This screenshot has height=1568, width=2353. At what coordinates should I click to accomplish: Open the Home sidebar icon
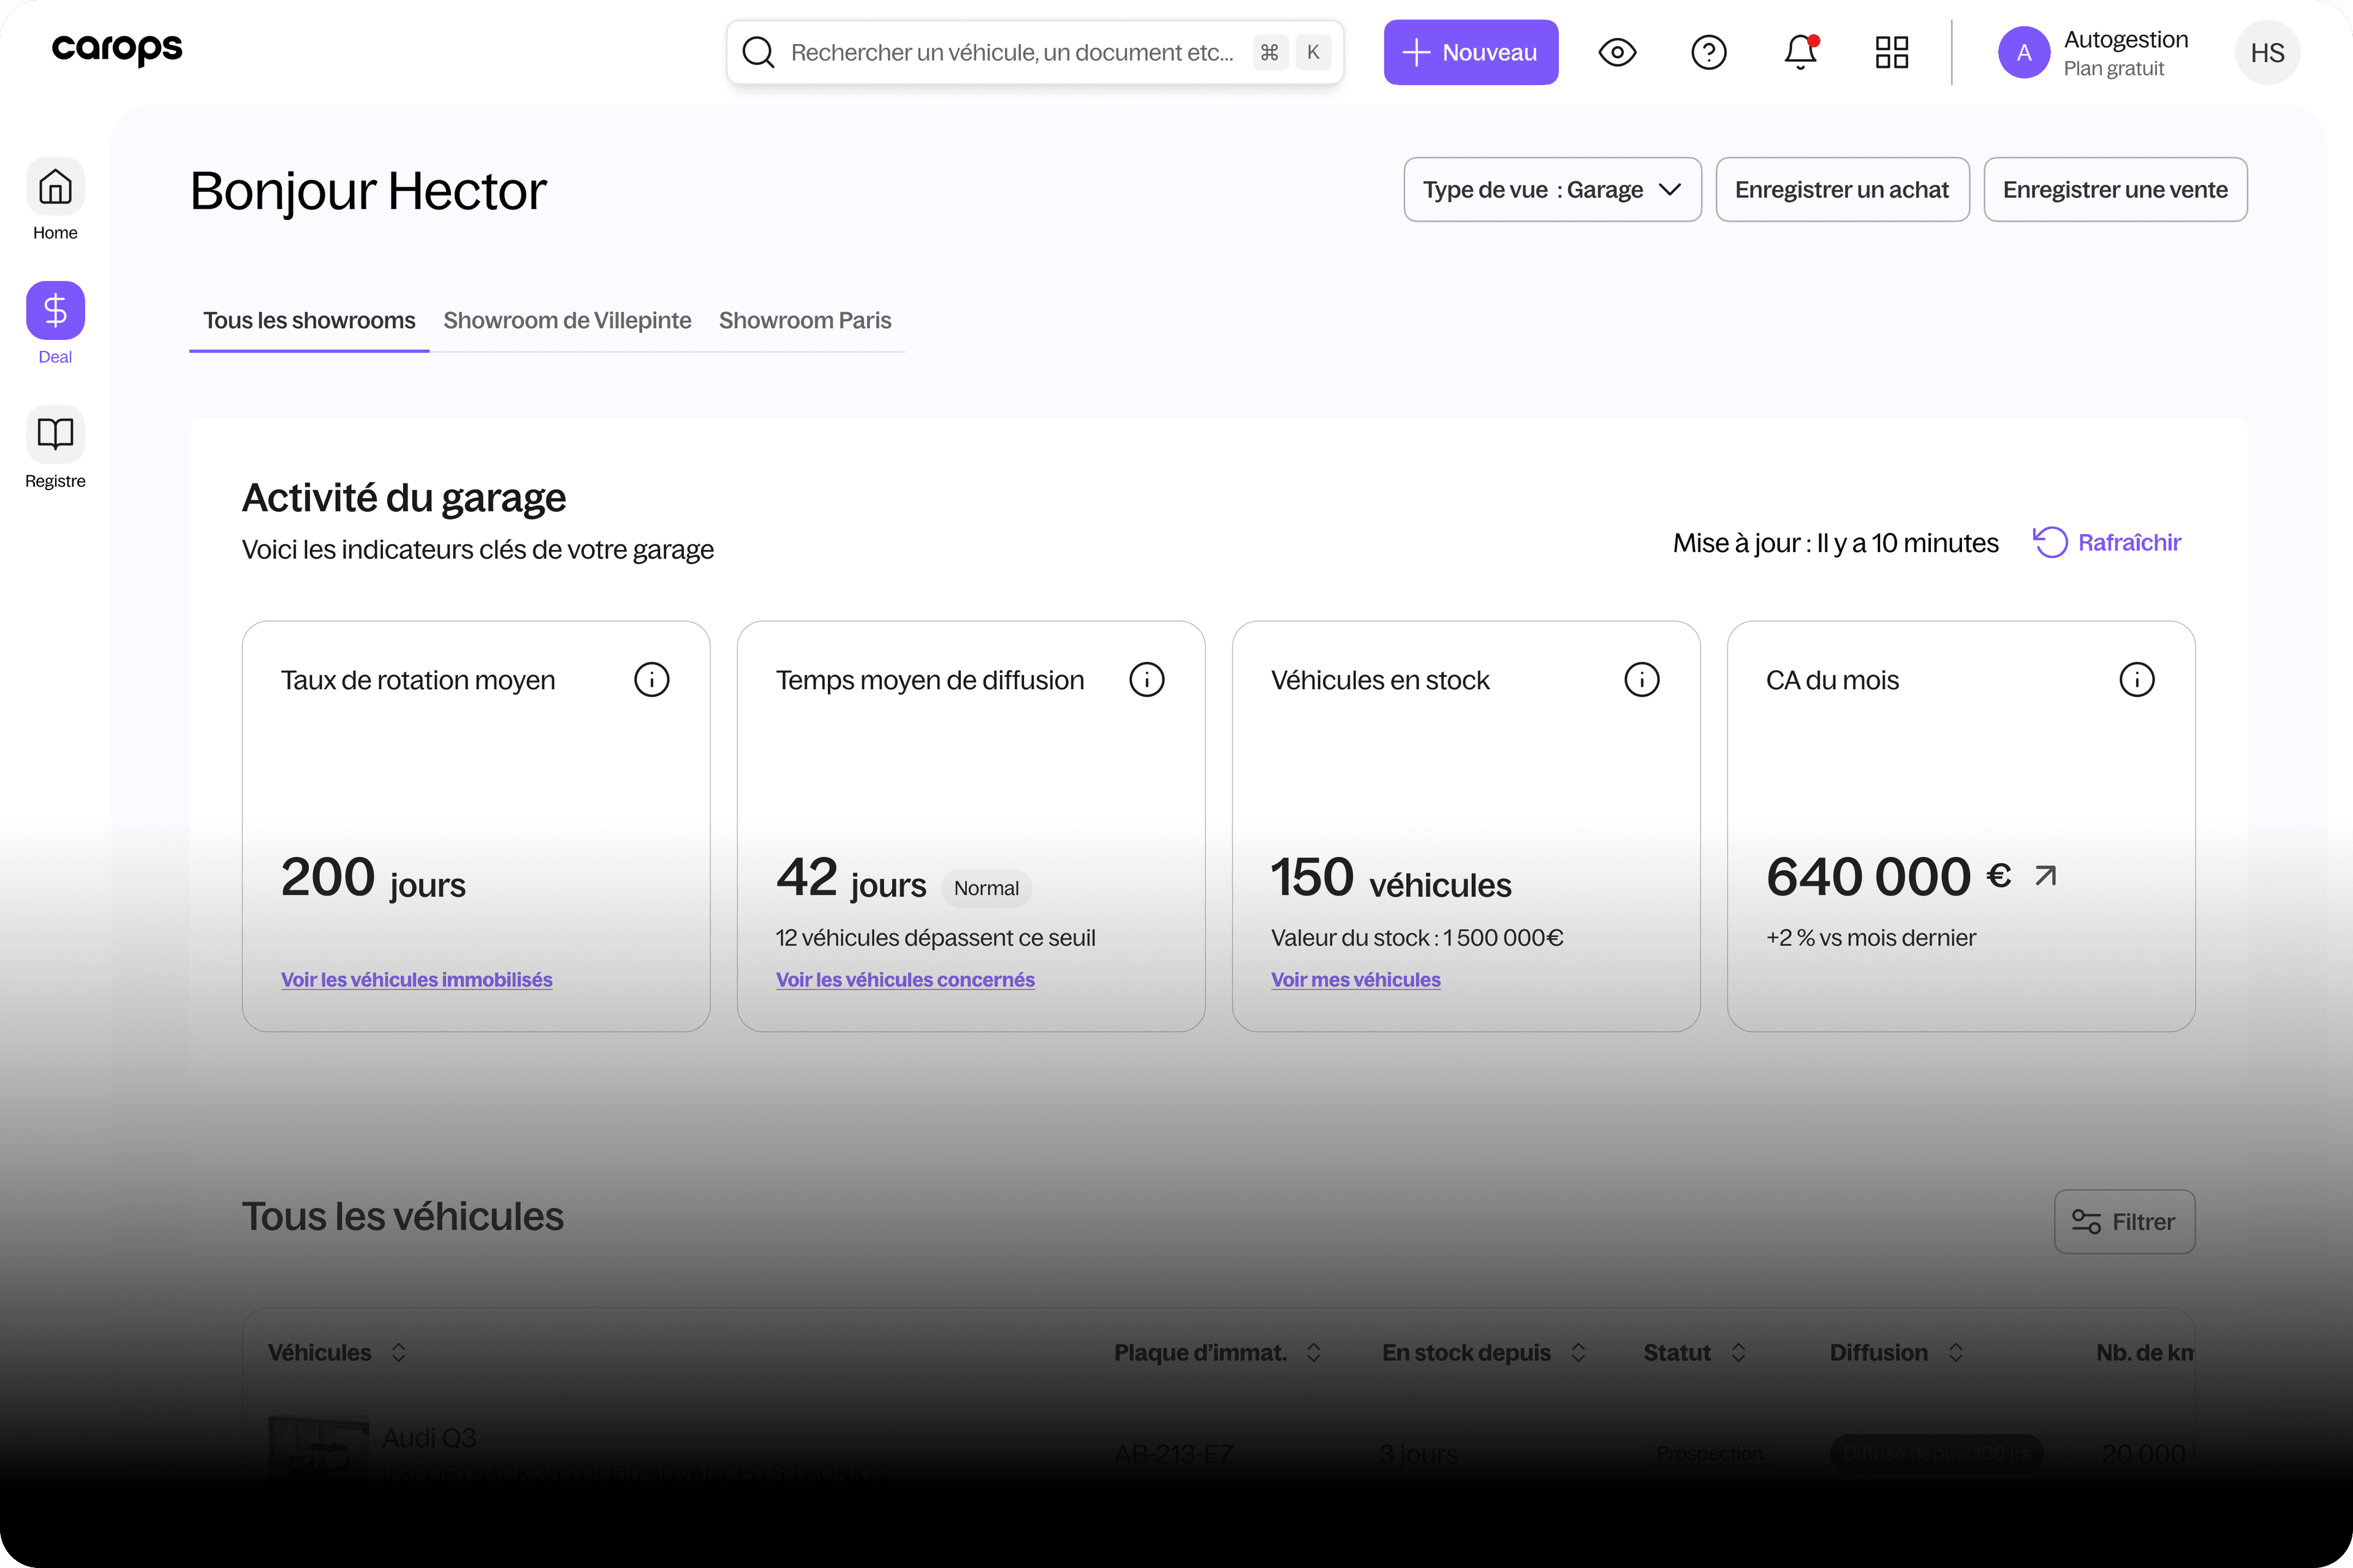click(x=55, y=187)
